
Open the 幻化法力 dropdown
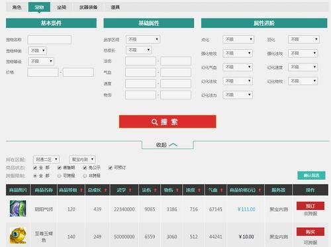click(238, 95)
